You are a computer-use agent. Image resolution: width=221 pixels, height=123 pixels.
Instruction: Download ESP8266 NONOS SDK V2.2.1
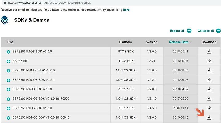209,80
